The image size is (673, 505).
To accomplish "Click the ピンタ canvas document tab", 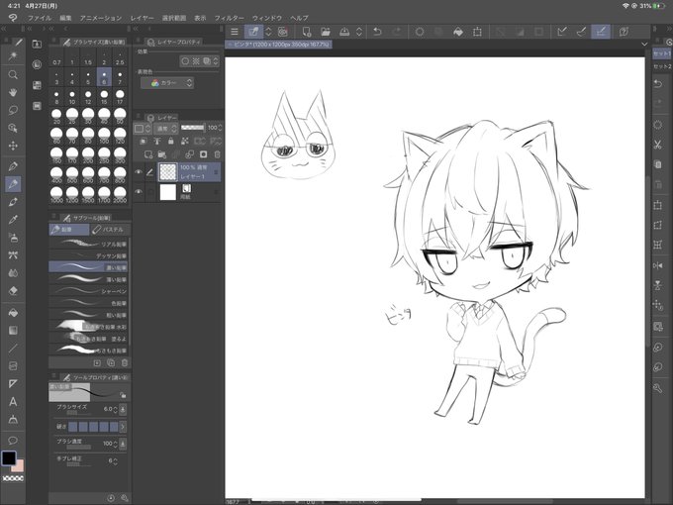I will [278, 45].
